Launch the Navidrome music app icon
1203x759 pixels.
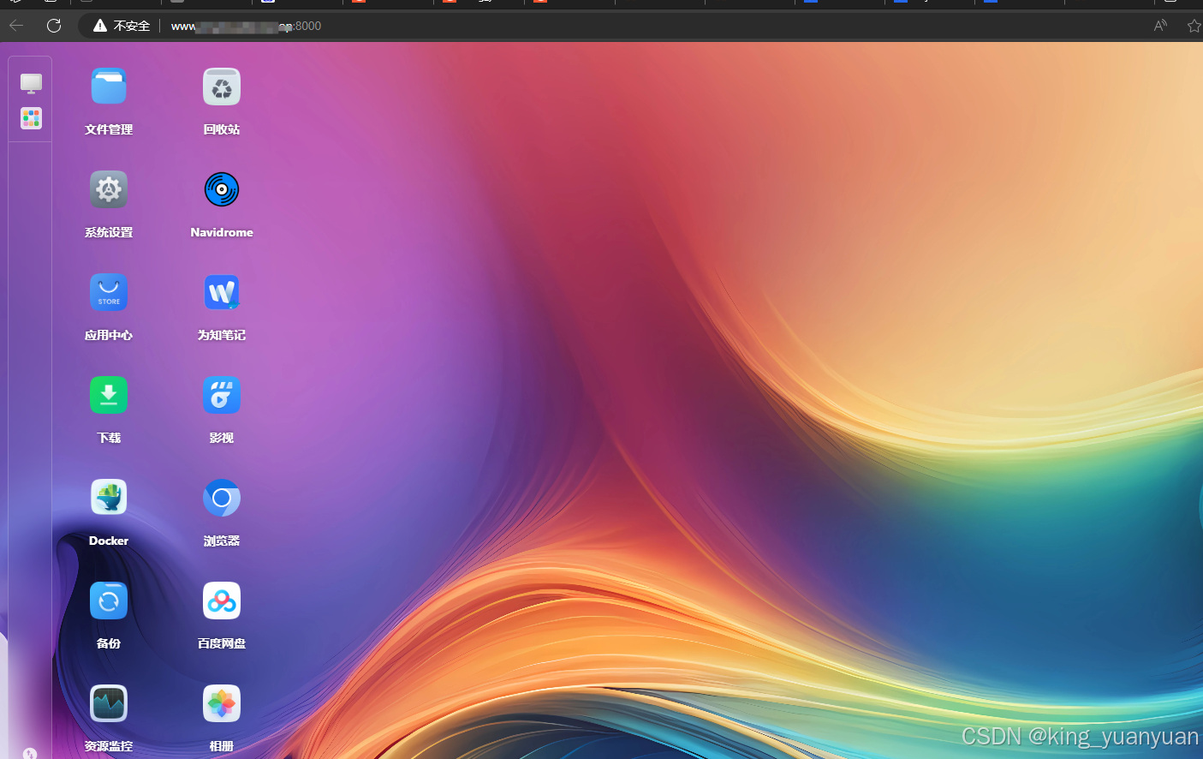tap(222, 190)
